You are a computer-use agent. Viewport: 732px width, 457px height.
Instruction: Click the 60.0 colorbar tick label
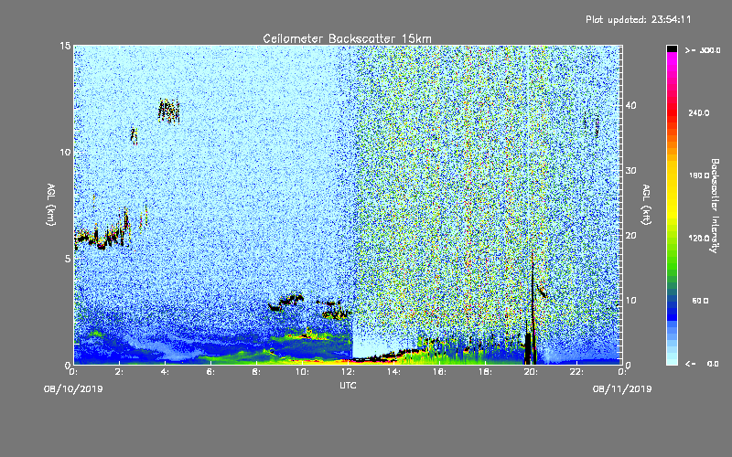[x=700, y=301]
